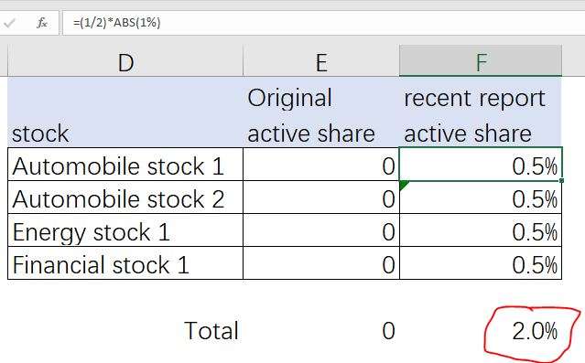Select the Automobile stock 1 cell

point(125,165)
